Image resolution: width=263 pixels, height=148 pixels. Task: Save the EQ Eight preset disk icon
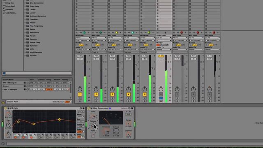[83, 108]
